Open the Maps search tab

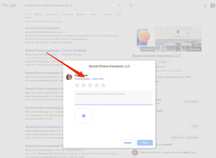[x=39, y=14]
